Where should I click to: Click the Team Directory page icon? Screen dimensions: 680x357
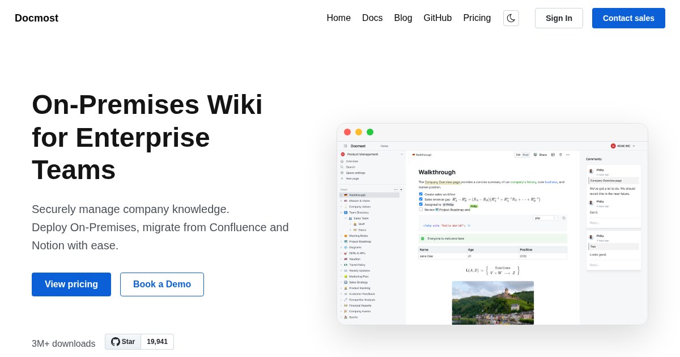tap(346, 212)
